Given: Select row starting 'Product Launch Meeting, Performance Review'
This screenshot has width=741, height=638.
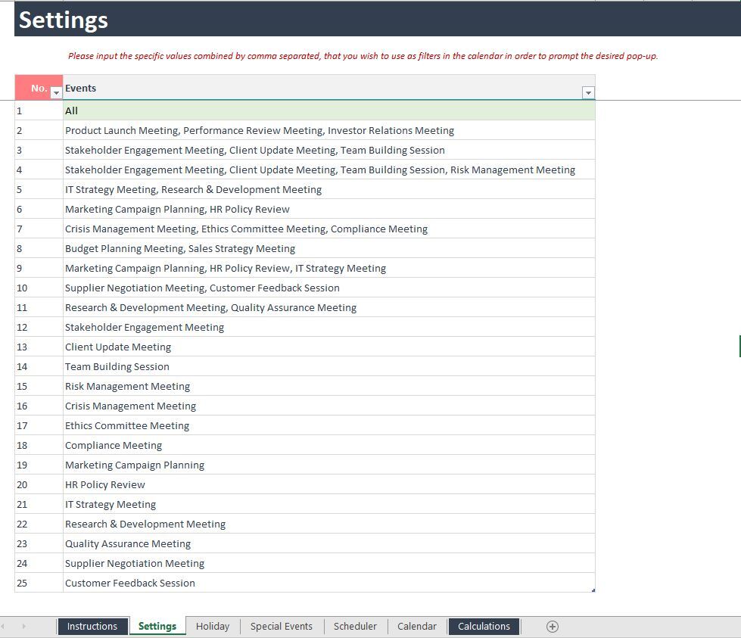Looking at the screenshot, I should pos(329,130).
